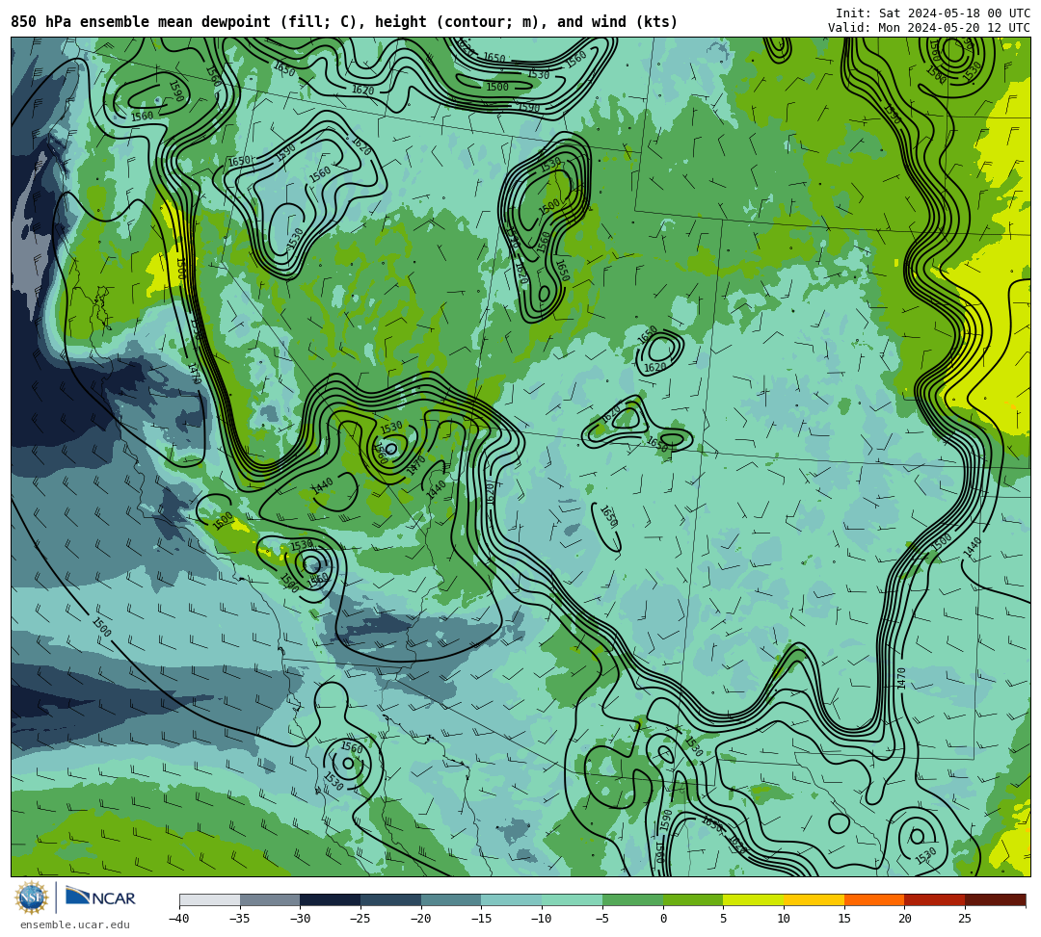
Task: Click the Init: Sat 2024-05-18 00 UTC text
Action: pyautogui.click(x=933, y=13)
